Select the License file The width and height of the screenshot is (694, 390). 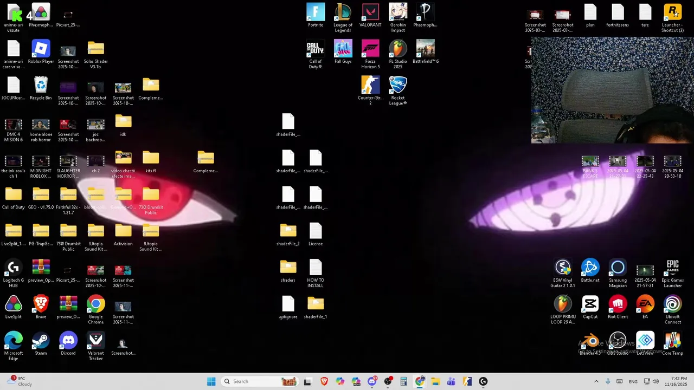click(x=316, y=234)
